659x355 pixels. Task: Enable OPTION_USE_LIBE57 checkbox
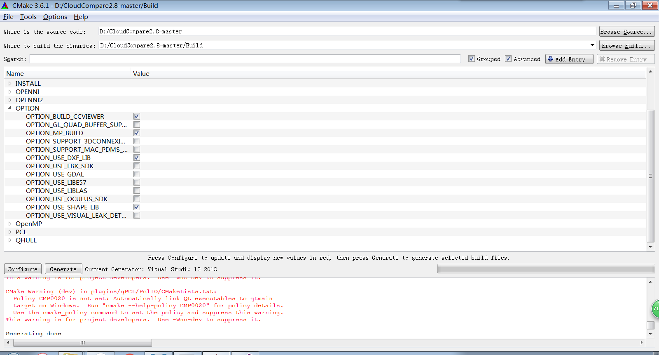(137, 182)
